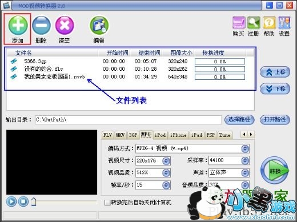Click the black video preview area
Screen dimensions: 297x222
tap(51, 162)
